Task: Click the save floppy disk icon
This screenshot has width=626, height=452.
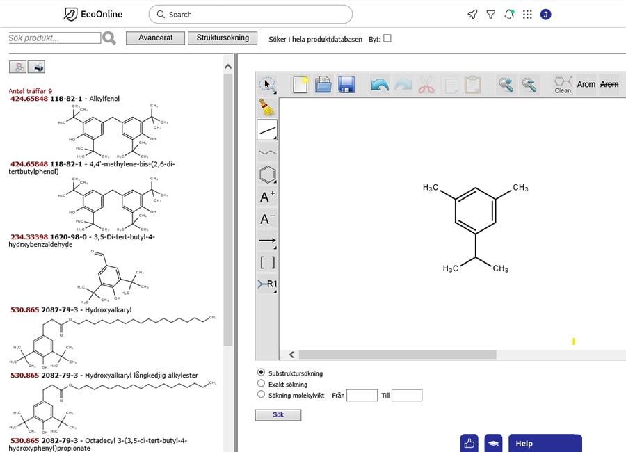Action: 346,85
